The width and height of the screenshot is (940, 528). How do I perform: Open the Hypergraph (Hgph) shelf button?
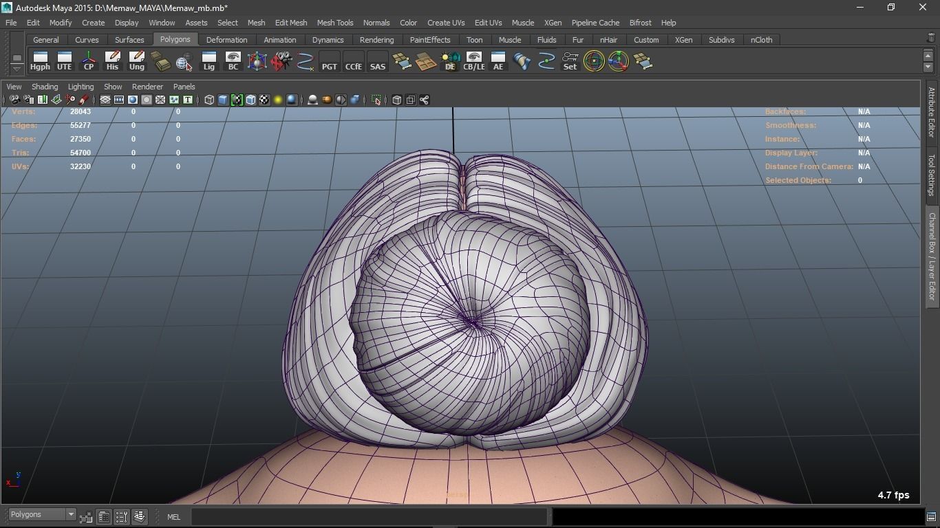tap(40, 61)
